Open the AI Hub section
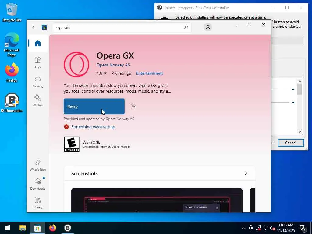The height and width of the screenshot is (234, 312). [x=37, y=101]
